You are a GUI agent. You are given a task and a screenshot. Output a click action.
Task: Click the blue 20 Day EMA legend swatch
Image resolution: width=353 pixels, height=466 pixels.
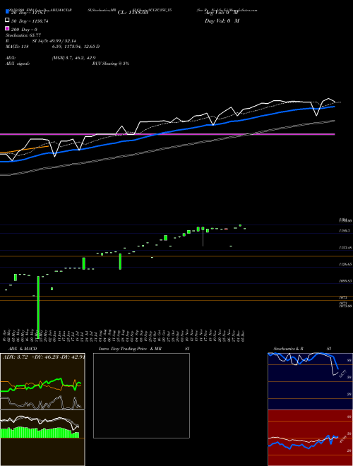[x=8, y=11]
